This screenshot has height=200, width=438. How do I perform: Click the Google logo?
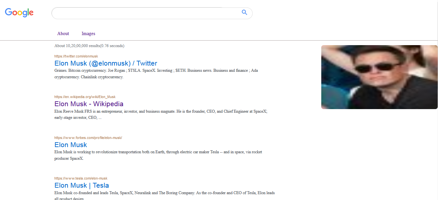point(19,13)
